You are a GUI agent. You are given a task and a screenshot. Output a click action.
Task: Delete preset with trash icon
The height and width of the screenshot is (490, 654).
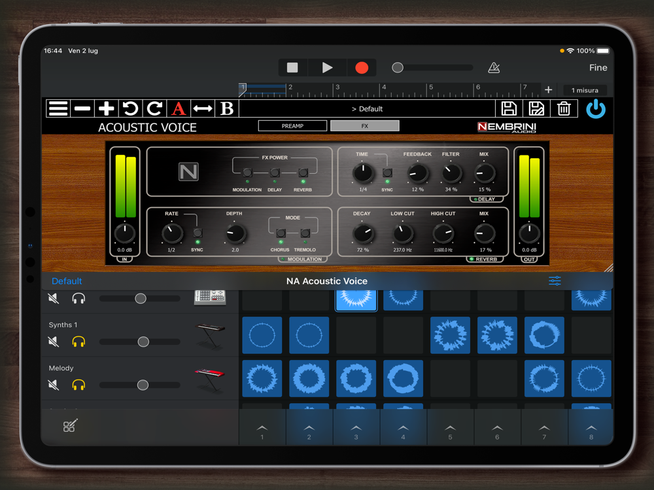coord(564,108)
